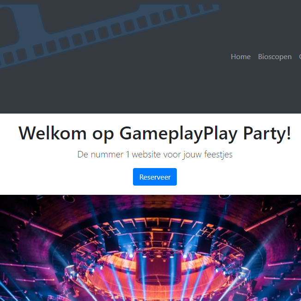The image size is (301, 301).
Task: Click the blue Reserveer button
Action: 155,177
